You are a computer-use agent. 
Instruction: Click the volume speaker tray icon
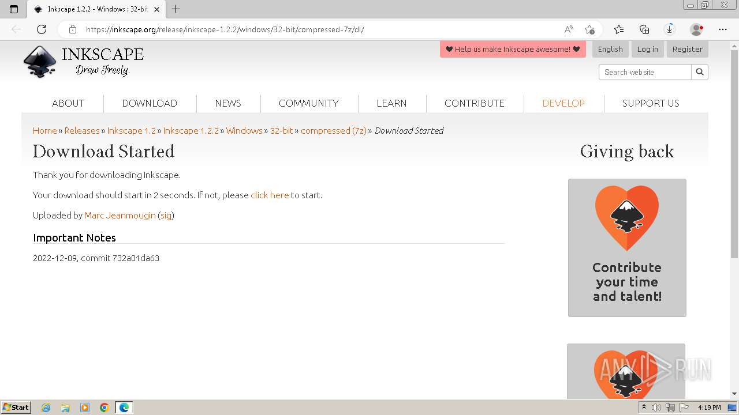pos(656,408)
